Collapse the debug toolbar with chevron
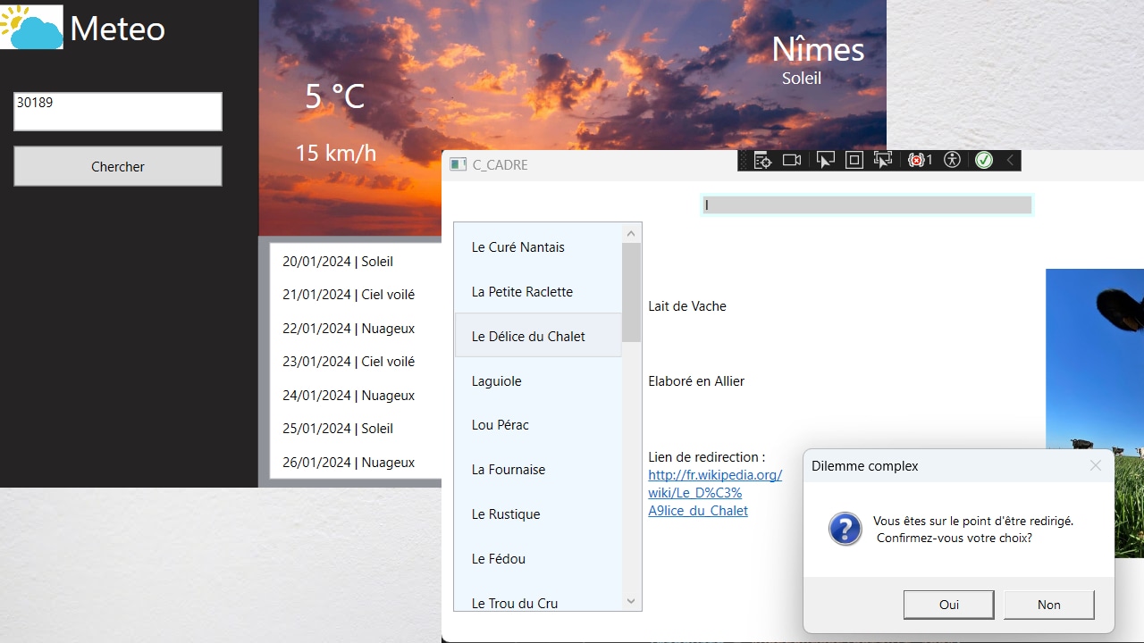 pos(1010,161)
